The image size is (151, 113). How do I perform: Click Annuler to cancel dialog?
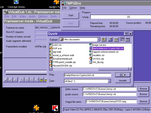pyautogui.click(x=123, y=81)
